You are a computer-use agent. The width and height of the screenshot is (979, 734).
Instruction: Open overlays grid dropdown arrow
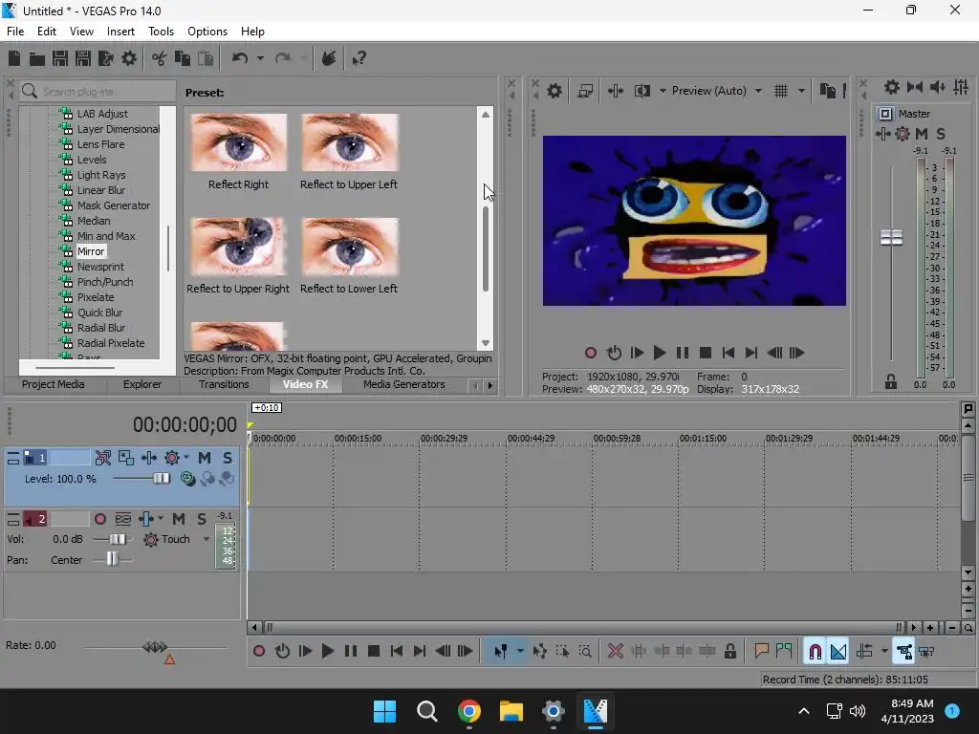[802, 91]
